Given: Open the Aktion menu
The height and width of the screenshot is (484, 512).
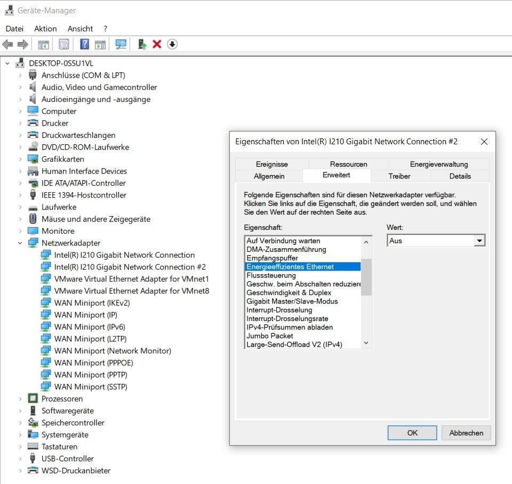Looking at the screenshot, I should 45,29.
